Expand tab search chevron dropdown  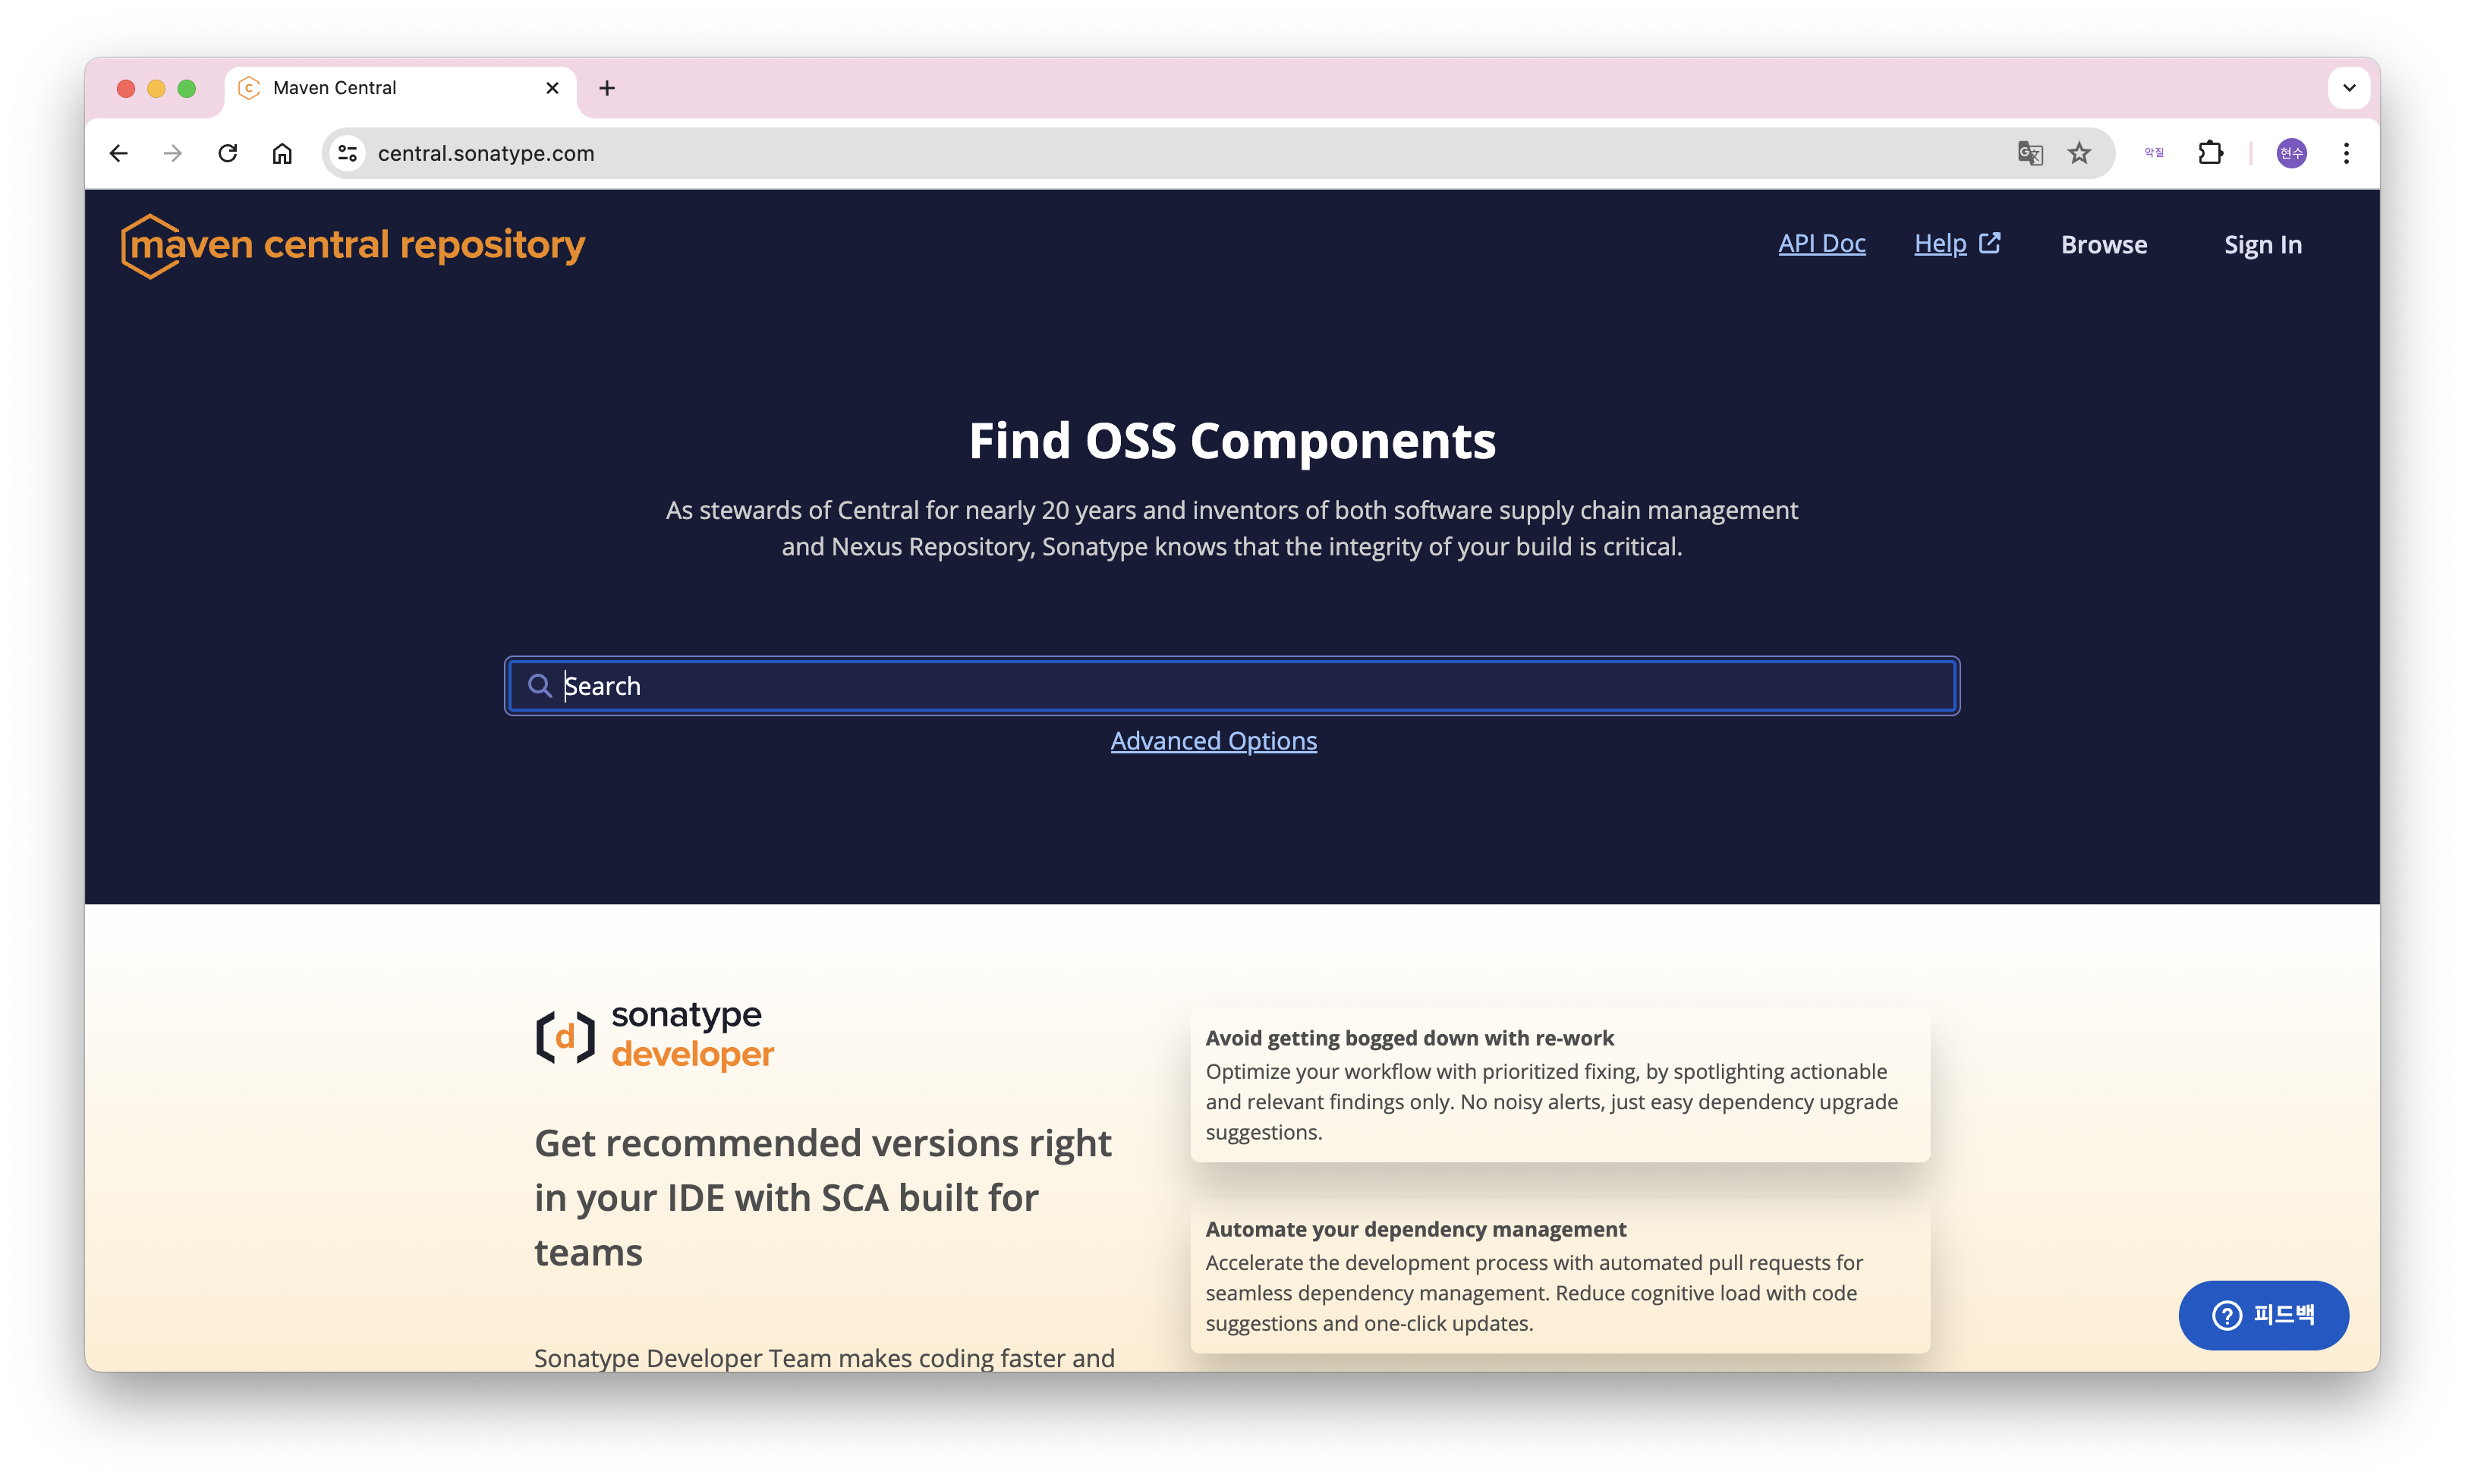pyautogui.click(x=2349, y=88)
